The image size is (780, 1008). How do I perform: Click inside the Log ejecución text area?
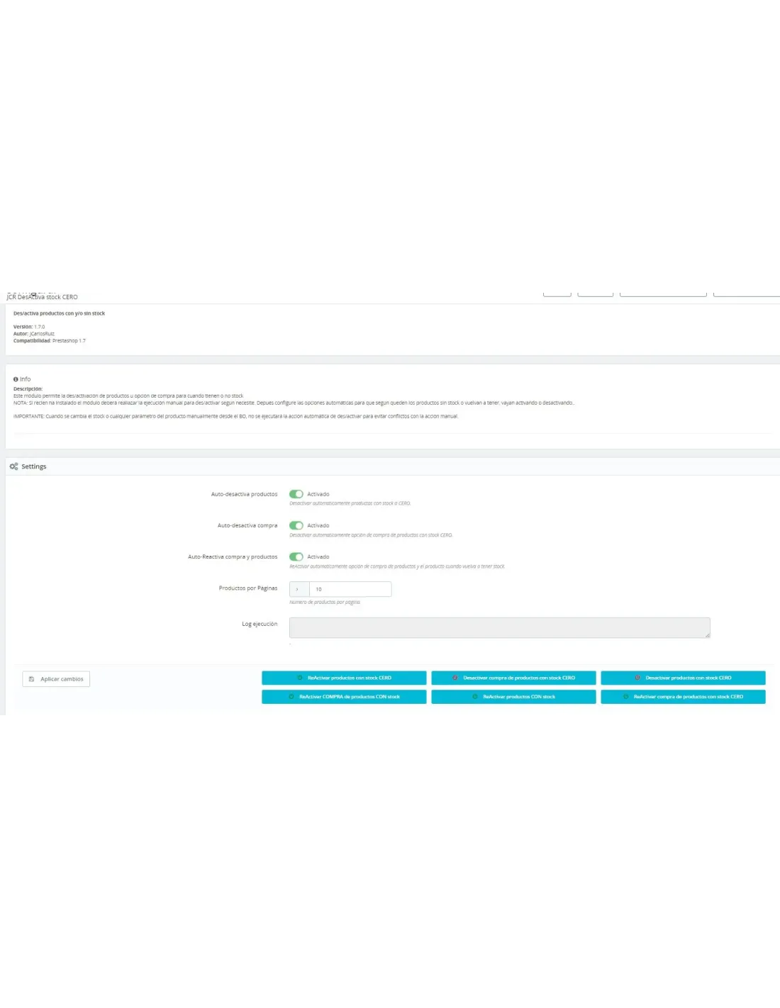499,627
